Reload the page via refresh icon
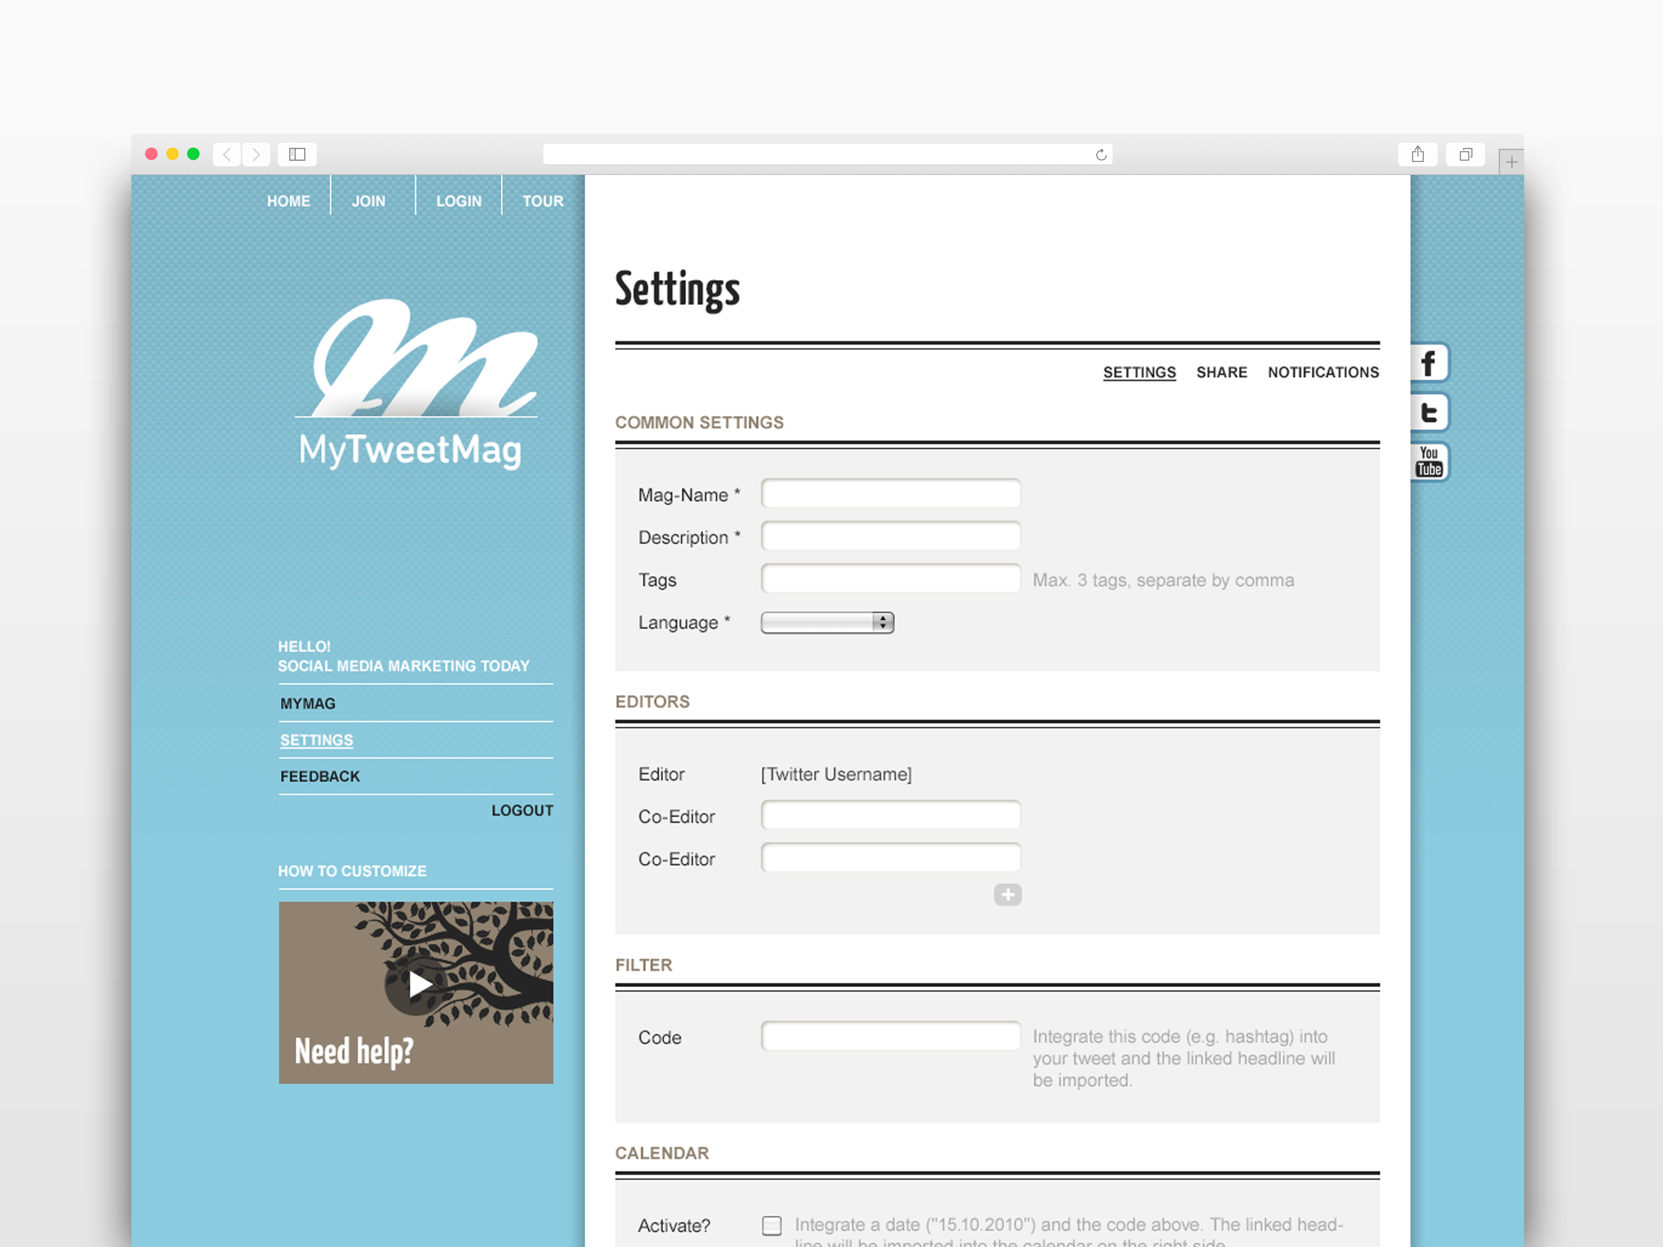The height and width of the screenshot is (1247, 1663). point(1100,155)
